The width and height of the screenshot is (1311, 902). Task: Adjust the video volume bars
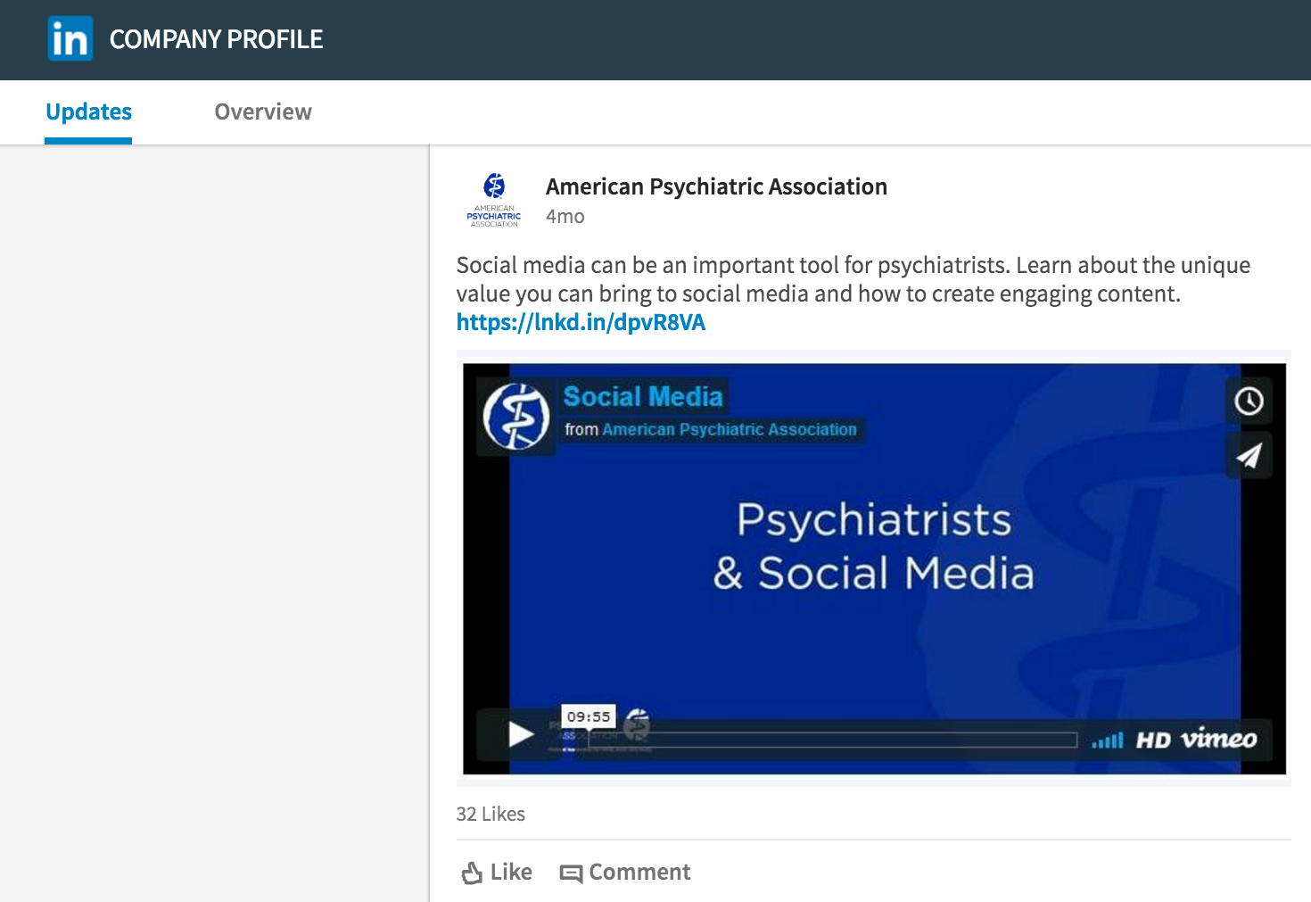click(x=1108, y=741)
